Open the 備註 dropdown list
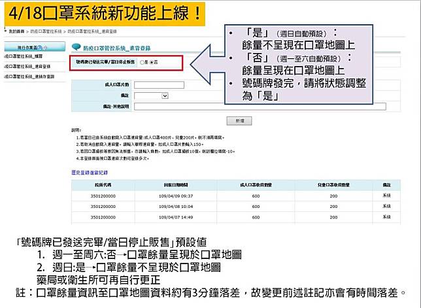 [151, 96]
